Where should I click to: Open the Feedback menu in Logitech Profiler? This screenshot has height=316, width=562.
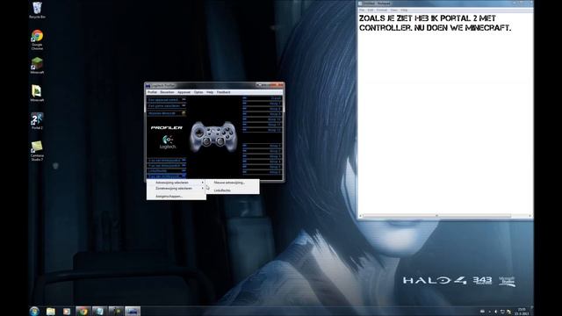coord(223,92)
